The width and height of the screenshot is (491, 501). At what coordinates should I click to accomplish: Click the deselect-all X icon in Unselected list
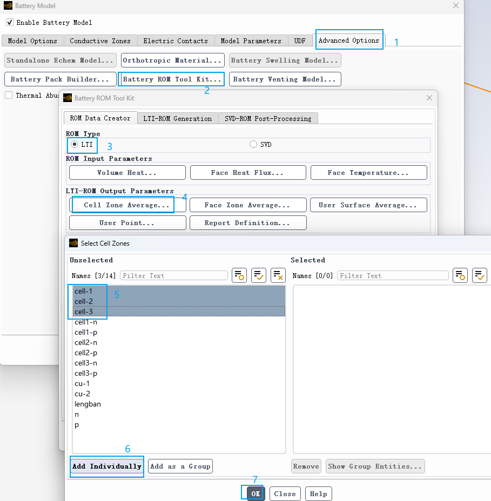pyautogui.click(x=278, y=275)
